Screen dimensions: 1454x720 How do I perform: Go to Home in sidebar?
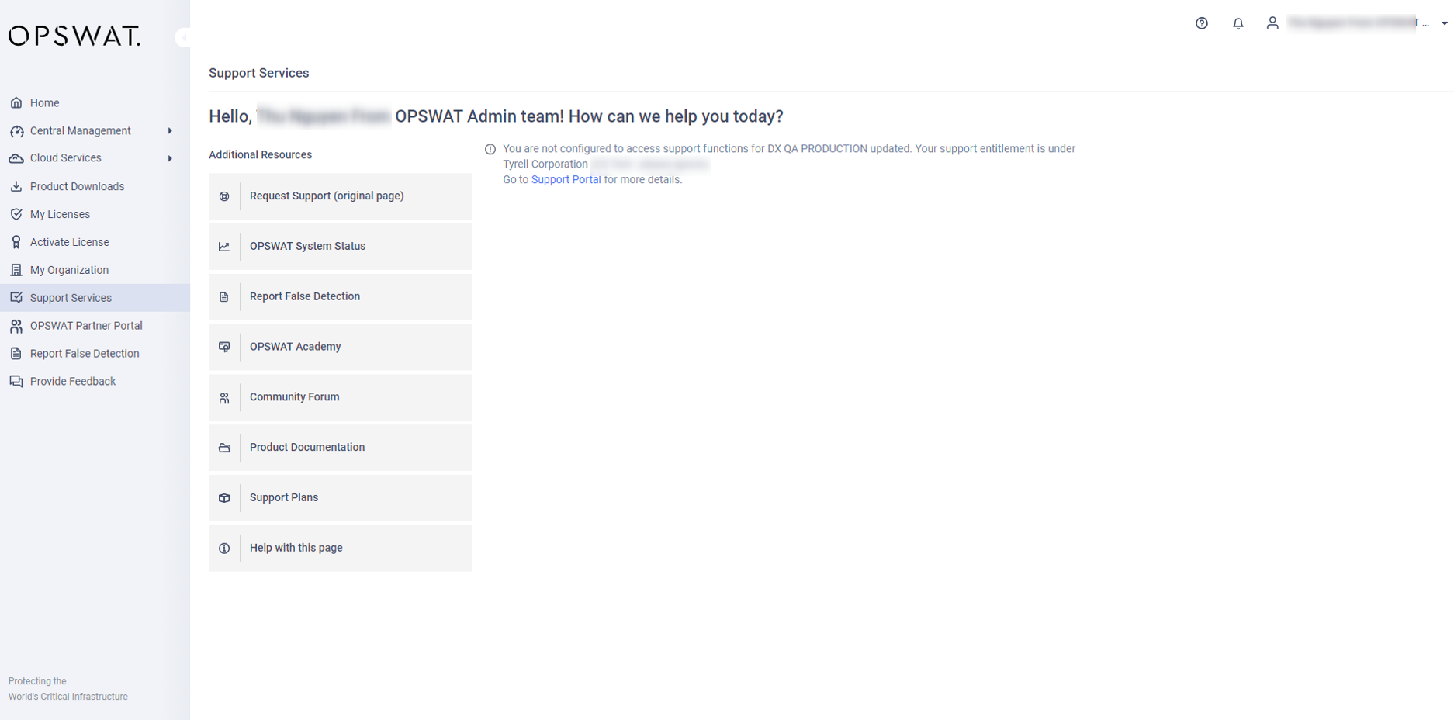pos(95,102)
